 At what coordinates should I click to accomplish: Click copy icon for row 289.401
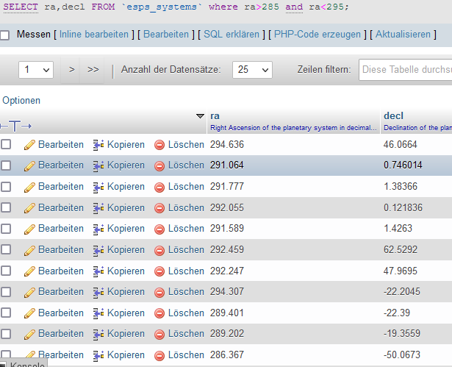coord(98,313)
